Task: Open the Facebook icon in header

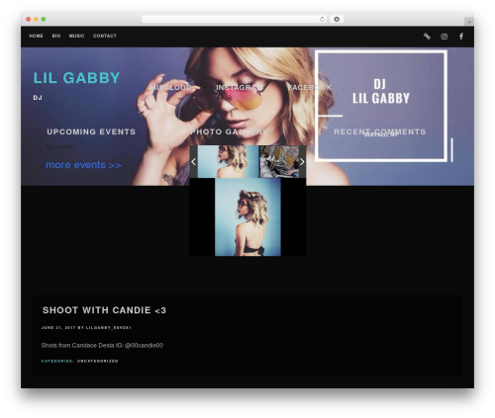Action: click(x=461, y=37)
